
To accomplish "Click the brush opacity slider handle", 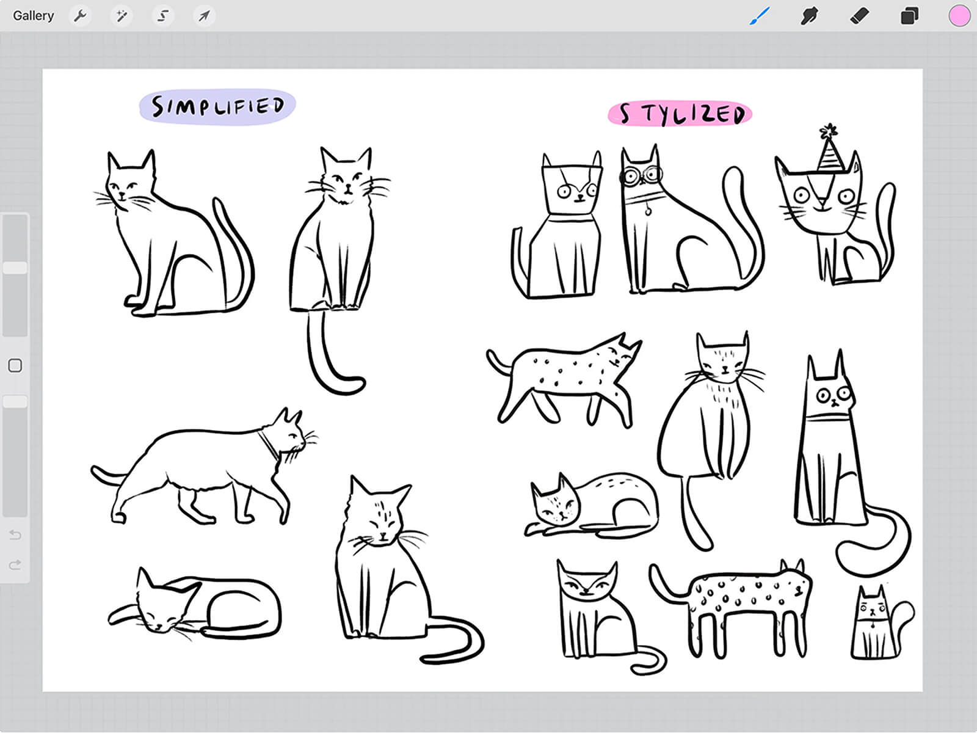I will click(15, 401).
